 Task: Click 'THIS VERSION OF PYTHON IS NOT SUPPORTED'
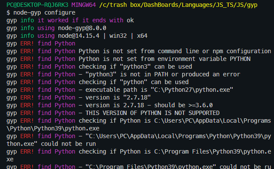pyautogui.click(x=152, y=113)
